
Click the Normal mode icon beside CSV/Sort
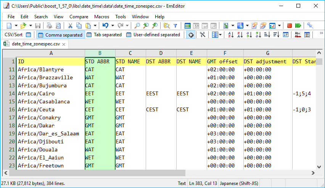[x=28, y=35]
